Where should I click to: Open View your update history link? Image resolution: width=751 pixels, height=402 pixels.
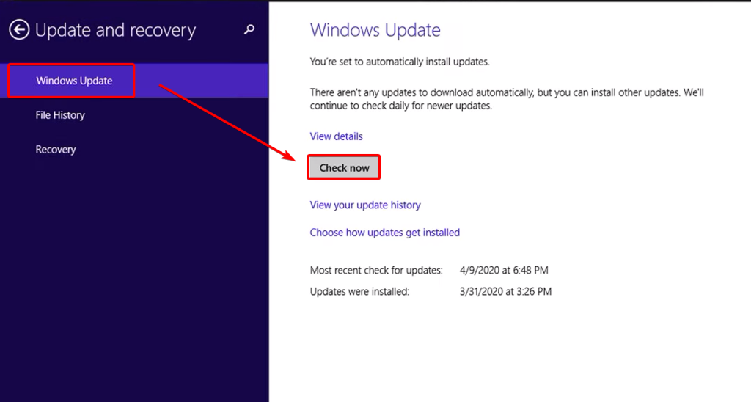click(365, 205)
